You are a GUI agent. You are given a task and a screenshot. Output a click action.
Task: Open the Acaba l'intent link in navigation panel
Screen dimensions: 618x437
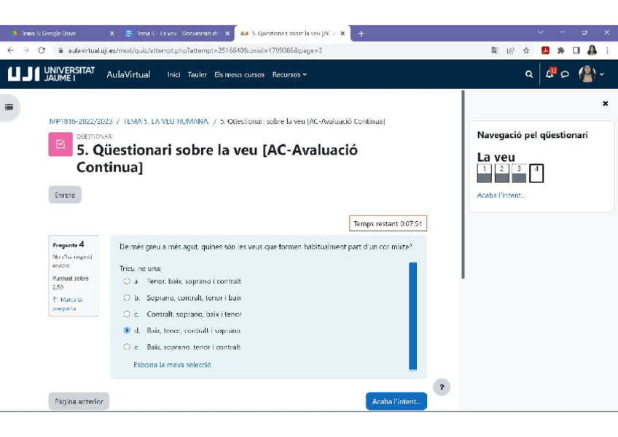tap(501, 196)
